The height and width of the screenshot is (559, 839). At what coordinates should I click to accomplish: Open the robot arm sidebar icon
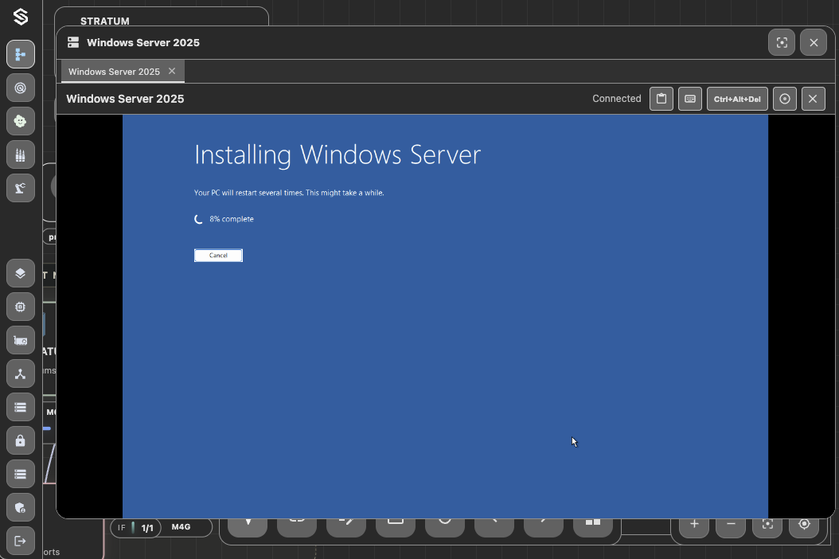tap(21, 188)
